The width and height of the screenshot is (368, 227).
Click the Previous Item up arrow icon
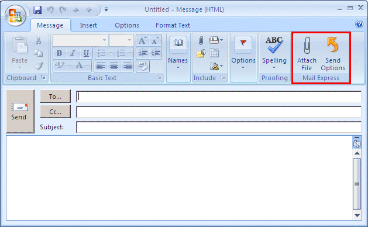coord(75,10)
